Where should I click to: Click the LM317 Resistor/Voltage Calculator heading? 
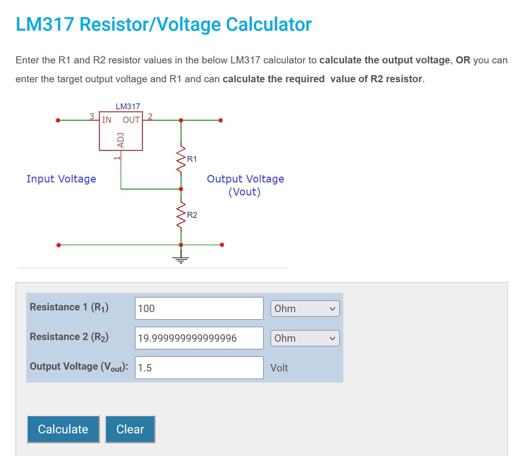pyautogui.click(x=164, y=24)
